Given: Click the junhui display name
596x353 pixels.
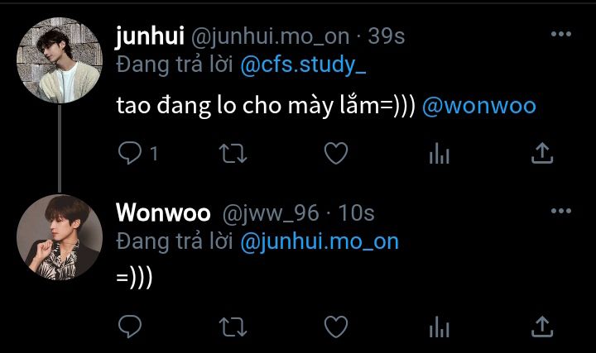Looking at the screenshot, I should pyautogui.click(x=150, y=37).
